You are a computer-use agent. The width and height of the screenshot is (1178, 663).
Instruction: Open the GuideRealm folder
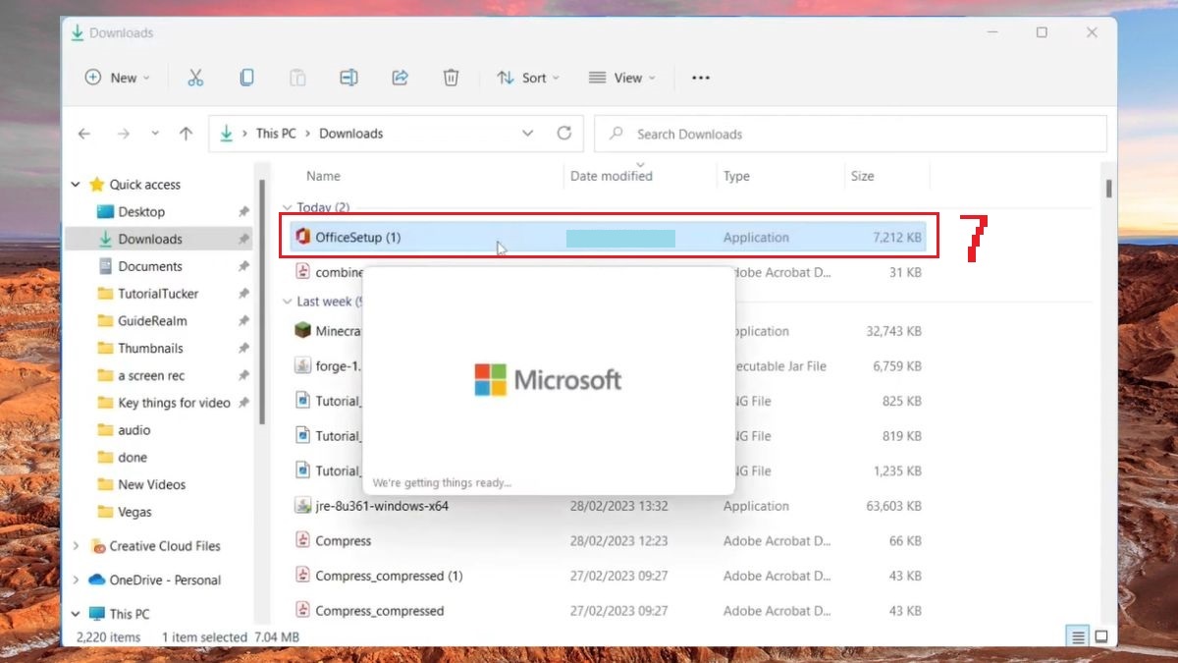[152, 321]
